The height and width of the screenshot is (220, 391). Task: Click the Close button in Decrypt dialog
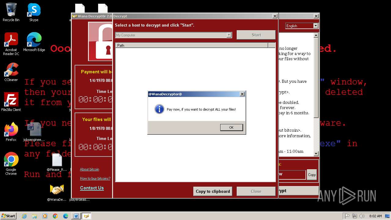tap(256, 191)
